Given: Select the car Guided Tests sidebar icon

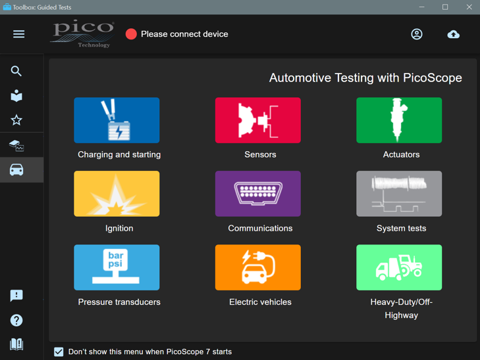Looking at the screenshot, I should pos(16,169).
